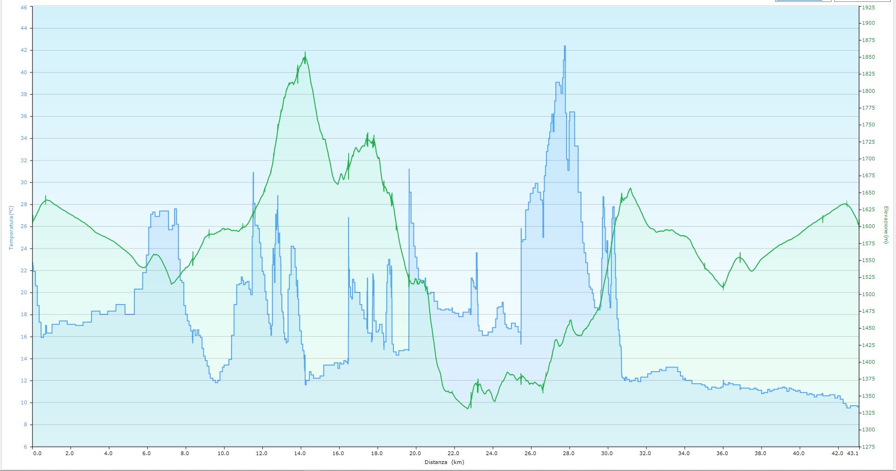Click the blue-filled box at top right
This screenshot has width=896, height=471.
click(x=803, y=1)
